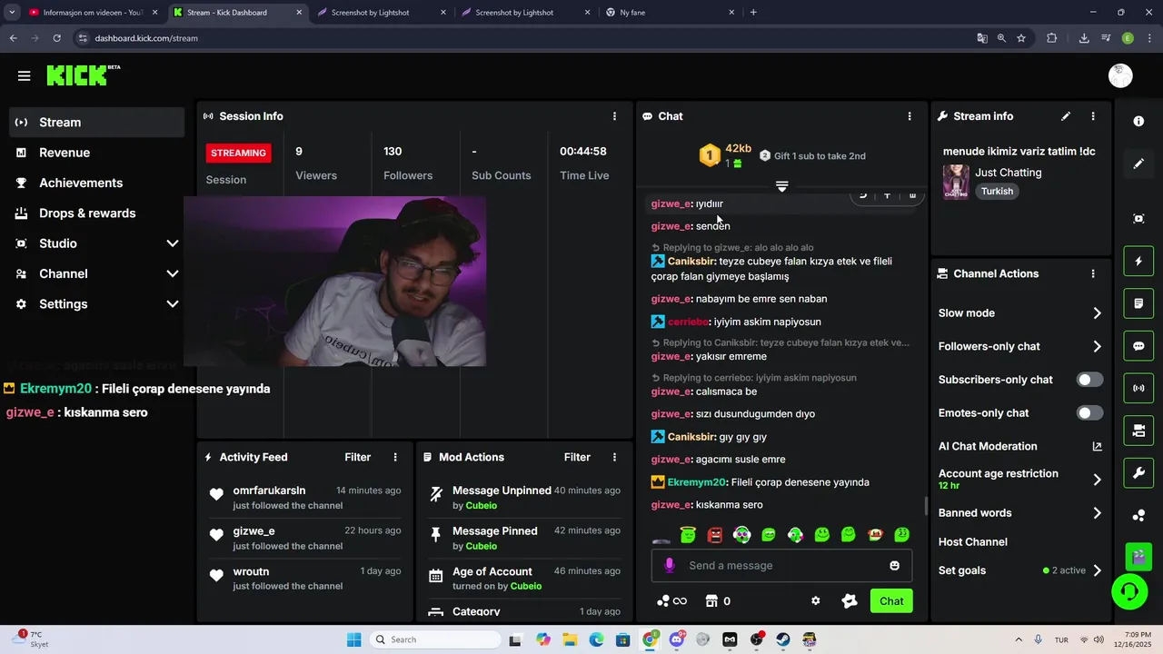
Task: Open chat settings gear icon
Action: tap(815, 600)
